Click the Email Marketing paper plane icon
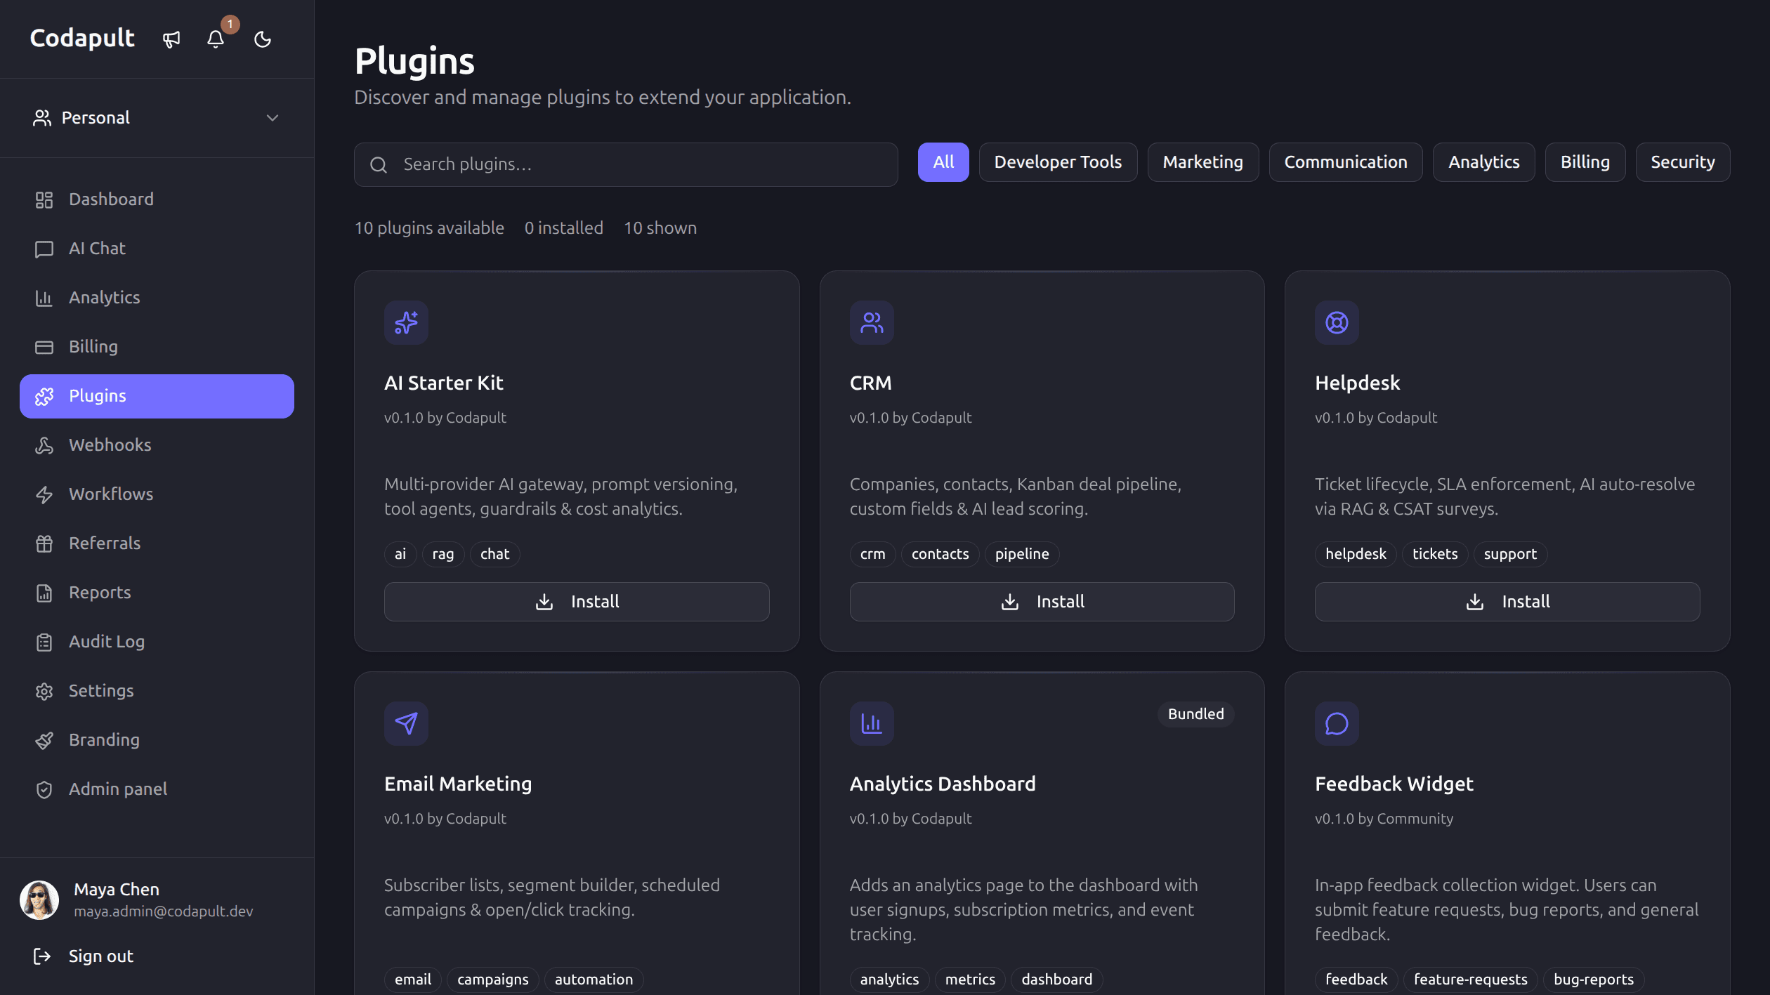 406,724
